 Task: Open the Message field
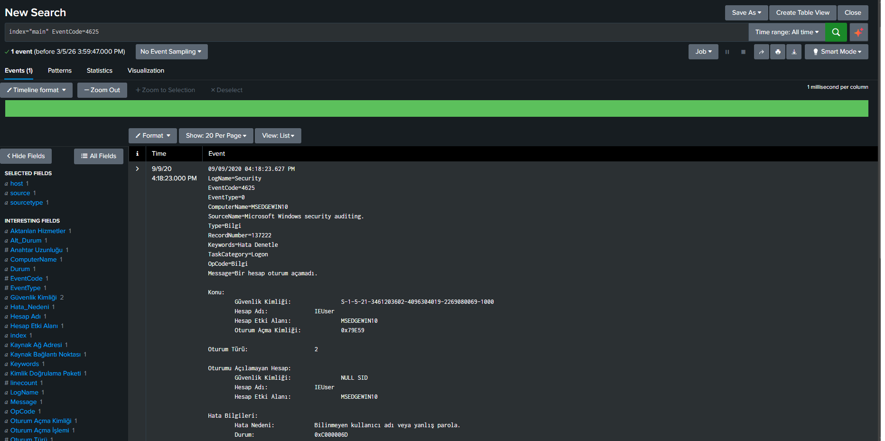pyautogui.click(x=24, y=402)
